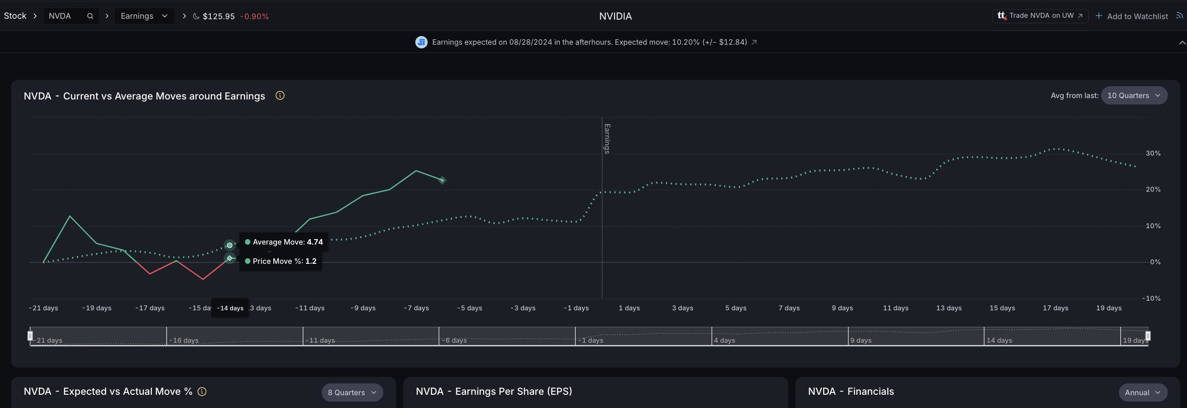Open the Annual financials dropdown

[x=1143, y=392]
